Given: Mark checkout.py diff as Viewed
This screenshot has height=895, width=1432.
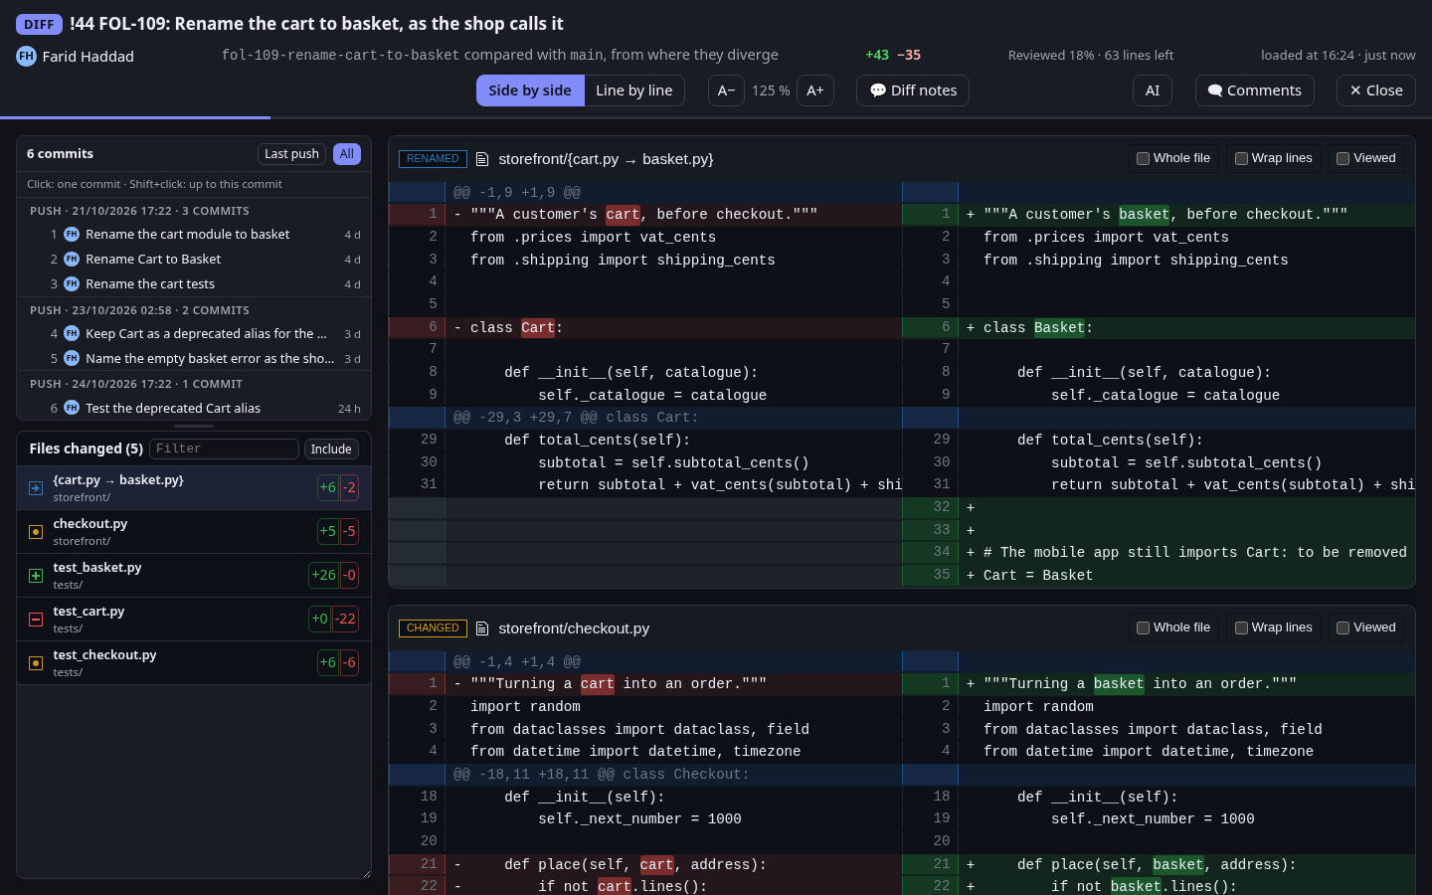Looking at the screenshot, I should pyautogui.click(x=1366, y=627).
